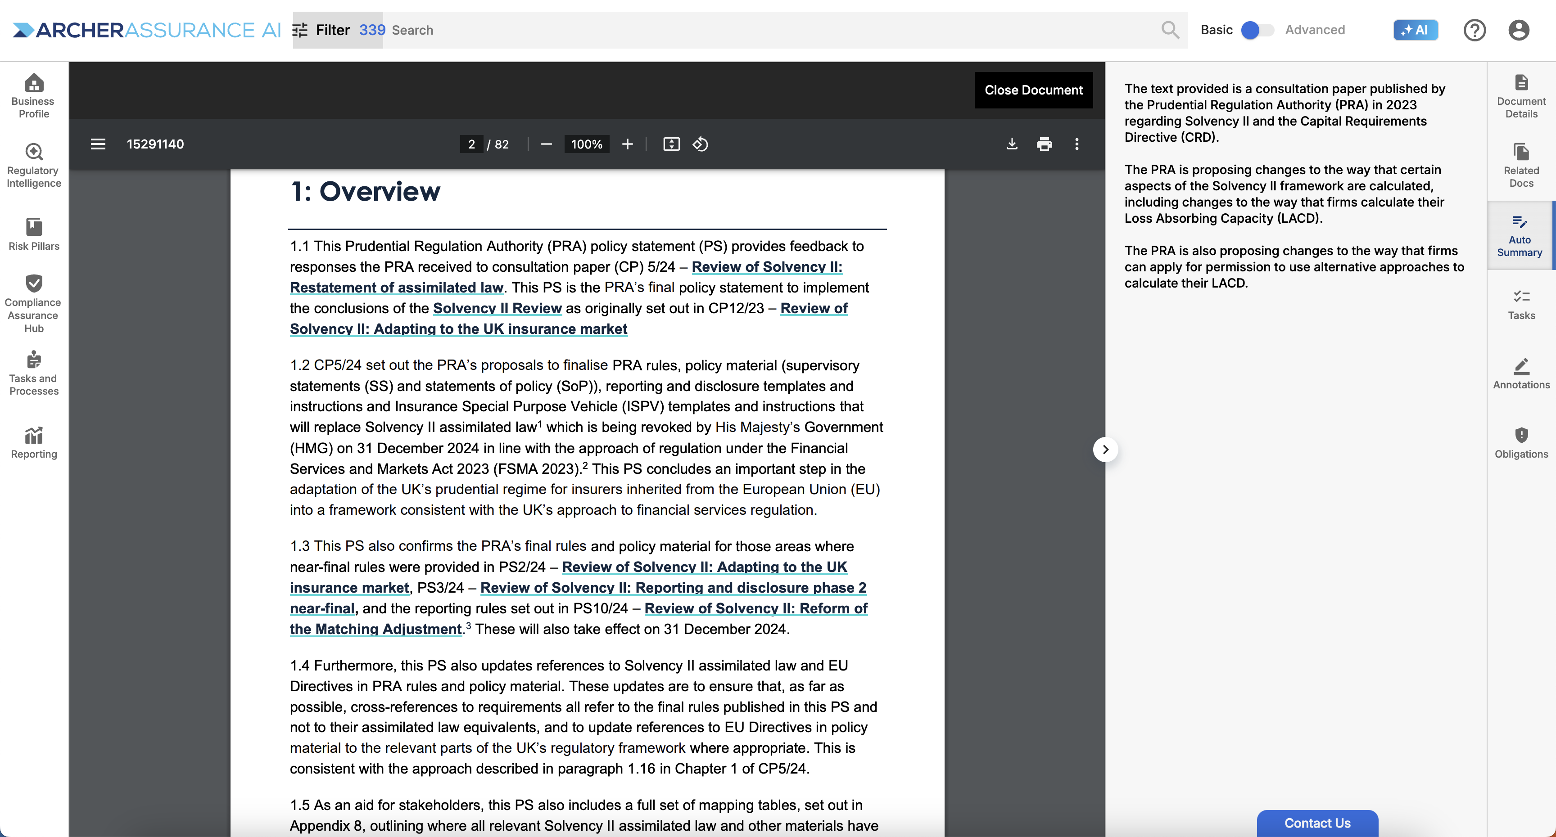The image size is (1556, 837).
Task: Toggle the PDF sidebar hamburger menu
Action: tap(98, 144)
